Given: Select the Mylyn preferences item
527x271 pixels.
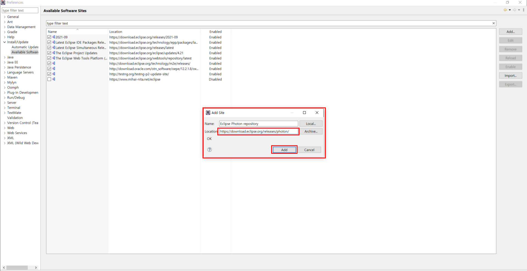Looking at the screenshot, I should [x=12, y=82].
